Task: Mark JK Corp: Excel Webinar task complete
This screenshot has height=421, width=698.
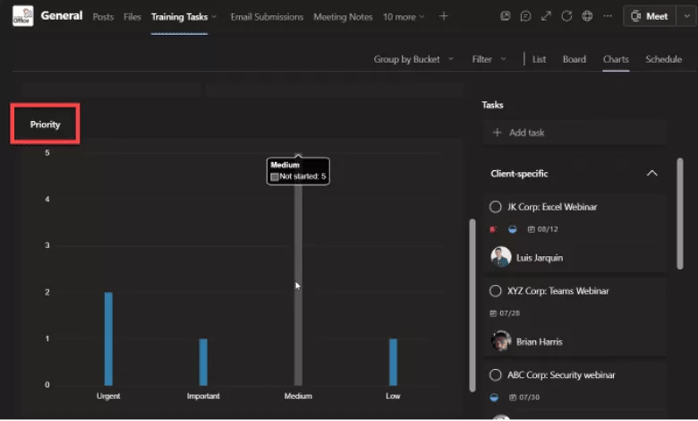Action: tap(495, 207)
